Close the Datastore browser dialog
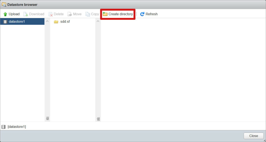 click(254, 136)
